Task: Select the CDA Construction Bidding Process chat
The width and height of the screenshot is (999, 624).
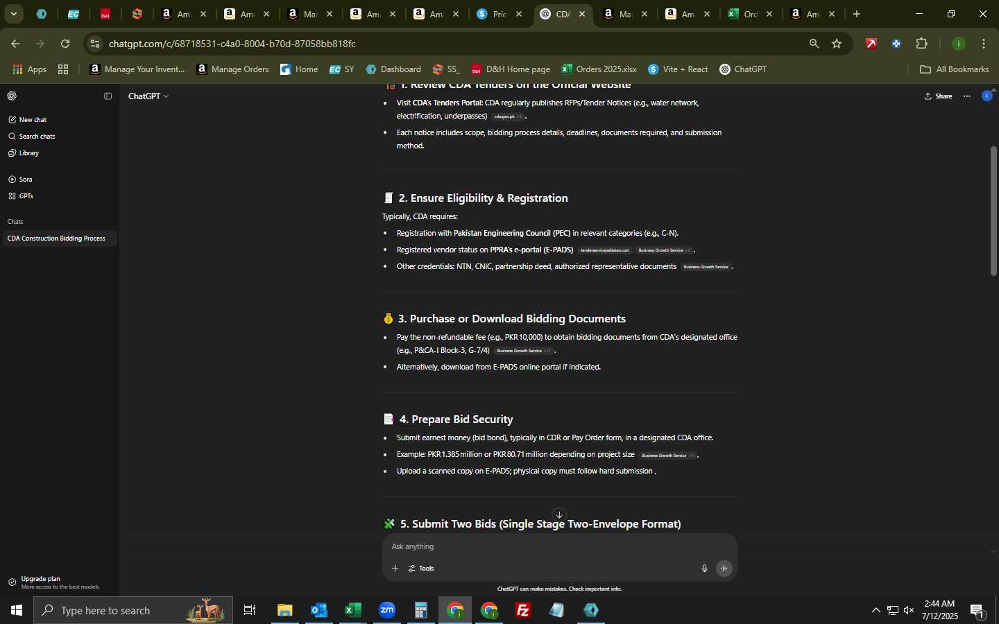Action: (58, 239)
